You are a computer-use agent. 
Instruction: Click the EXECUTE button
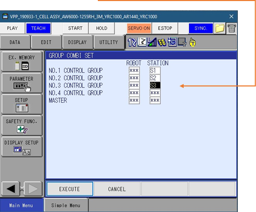tap(70, 189)
